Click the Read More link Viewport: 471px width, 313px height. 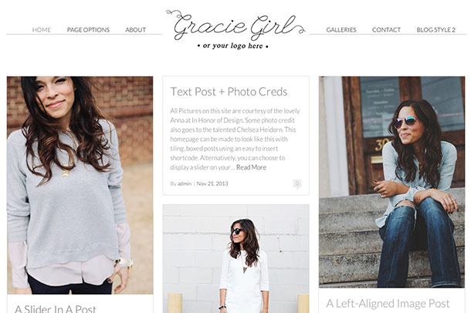pyautogui.click(x=251, y=167)
